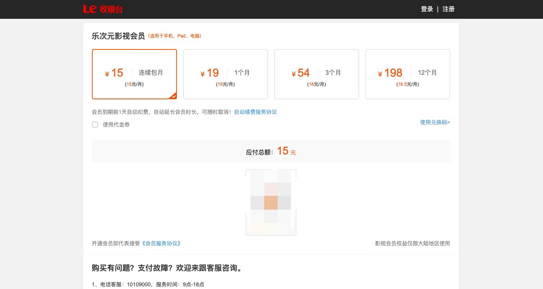Click the 乐次元影视会员 heading
This screenshot has height=289, width=543.
pyautogui.click(x=118, y=36)
